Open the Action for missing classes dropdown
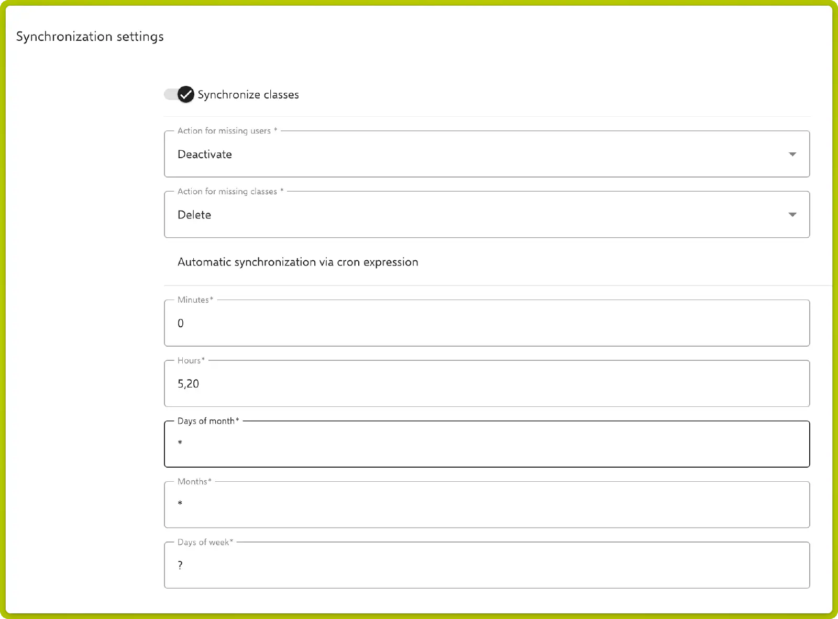838x619 pixels. pyautogui.click(x=487, y=215)
